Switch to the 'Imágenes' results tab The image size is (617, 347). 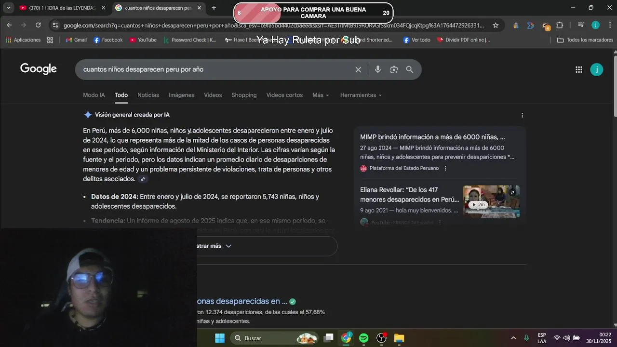(x=181, y=95)
